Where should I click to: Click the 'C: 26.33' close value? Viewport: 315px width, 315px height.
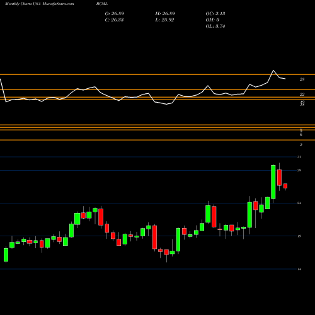[x=114, y=20]
